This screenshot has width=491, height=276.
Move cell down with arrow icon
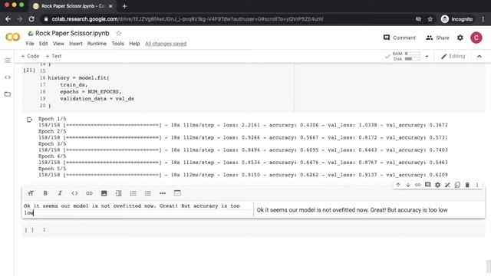pos(408,185)
